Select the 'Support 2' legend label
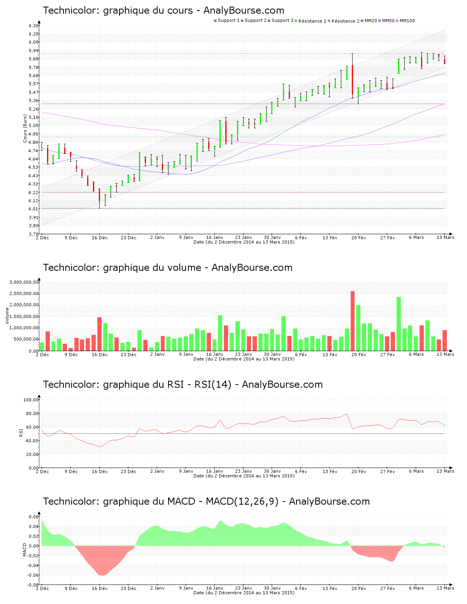 click(x=256, y=21)
